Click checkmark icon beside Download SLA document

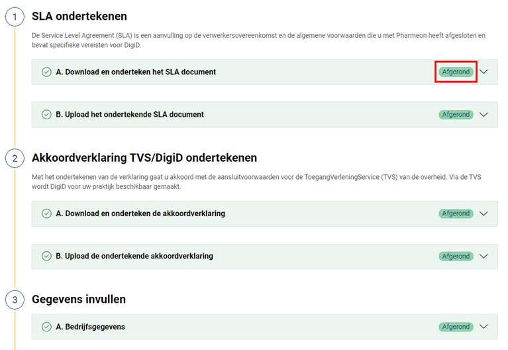[x=46, y=72]
